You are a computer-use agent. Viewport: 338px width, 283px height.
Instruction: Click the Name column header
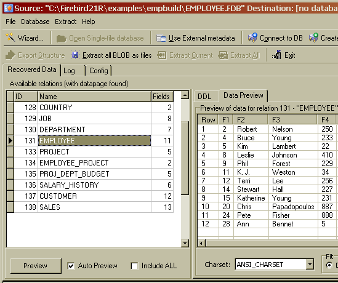[94, 96]
